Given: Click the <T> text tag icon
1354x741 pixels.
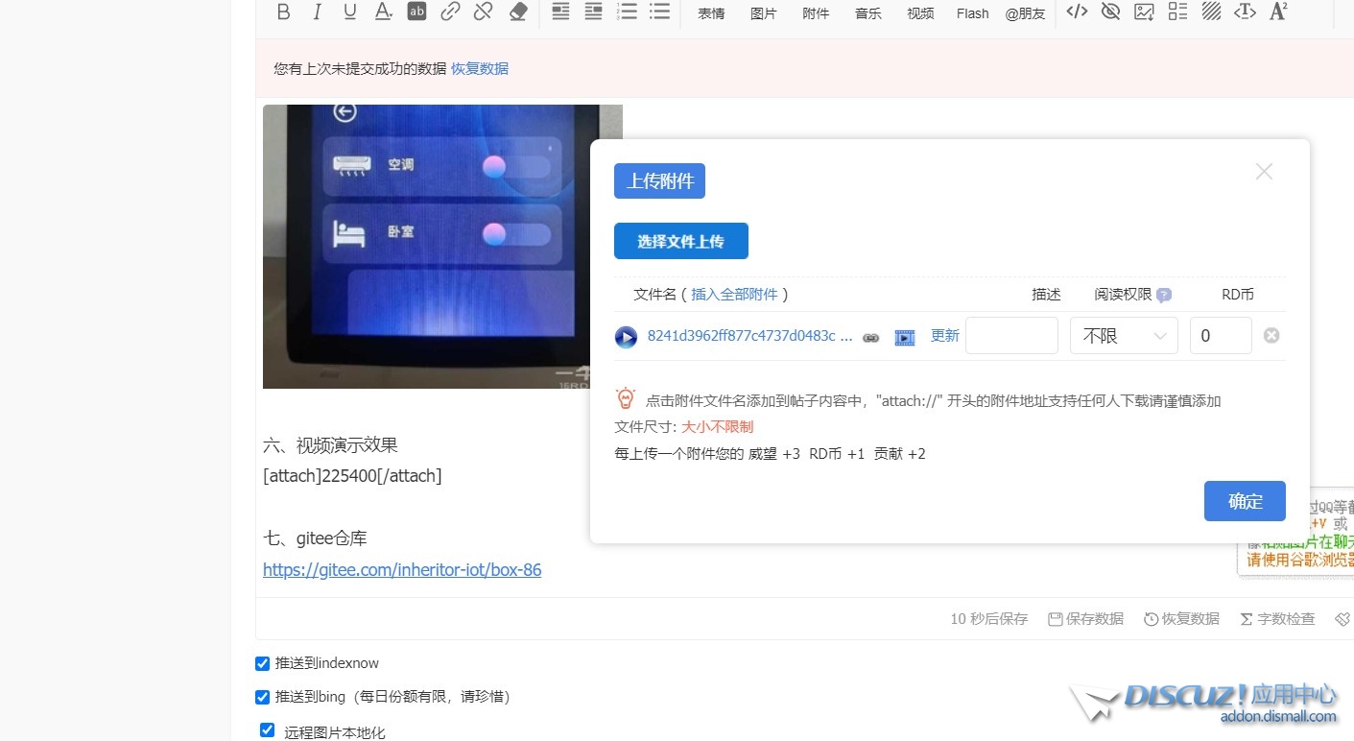Looking at the screenshot, I should tap(1245, 12).
